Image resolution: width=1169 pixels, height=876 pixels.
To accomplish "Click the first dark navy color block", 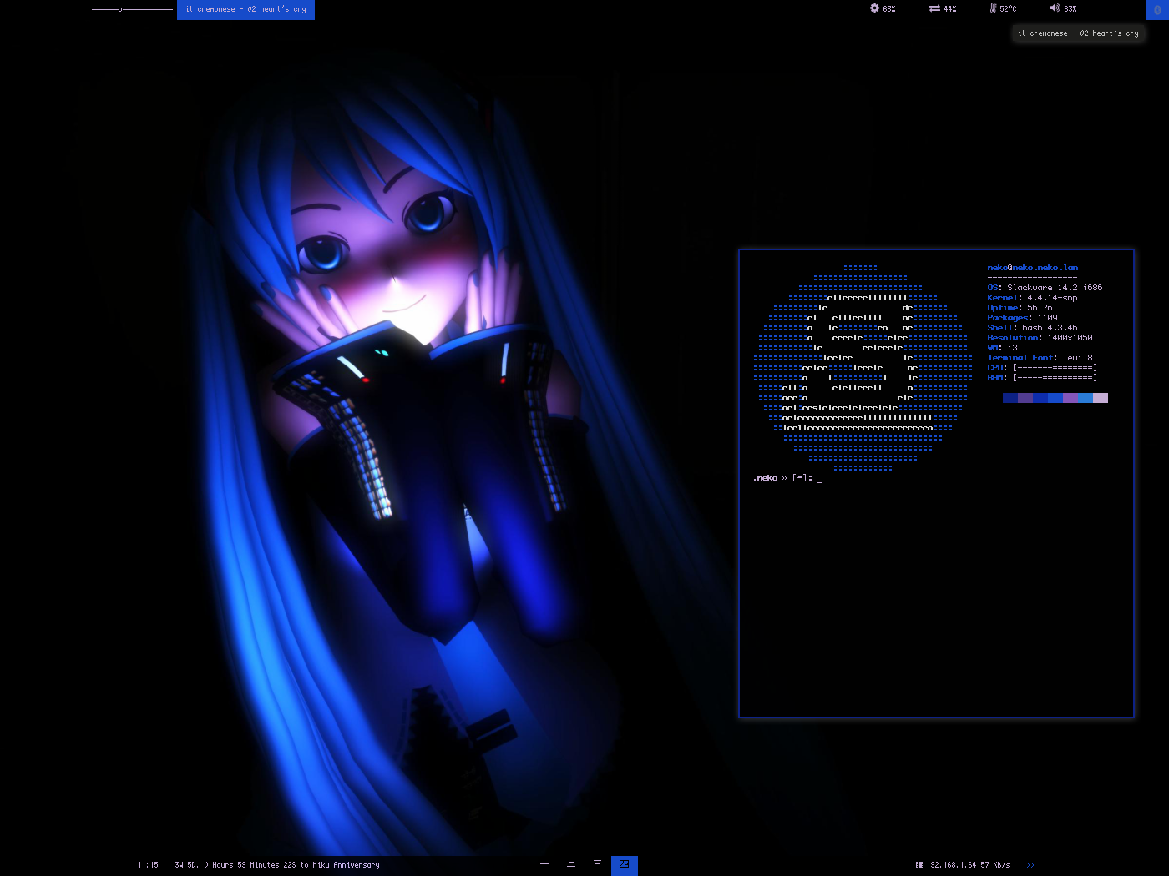I will point(1010,398).
